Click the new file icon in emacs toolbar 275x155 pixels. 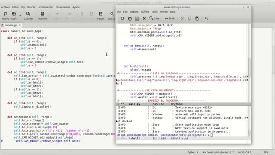click(x=122, y=19)
